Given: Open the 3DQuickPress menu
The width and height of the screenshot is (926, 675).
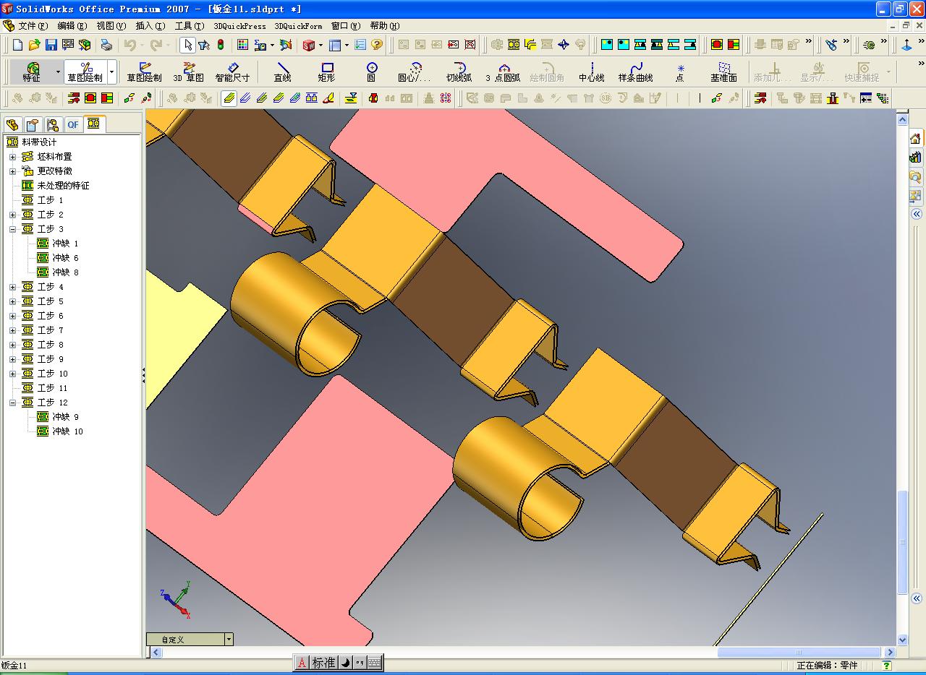Looking at the screenshot, I should tap(239, 26).
